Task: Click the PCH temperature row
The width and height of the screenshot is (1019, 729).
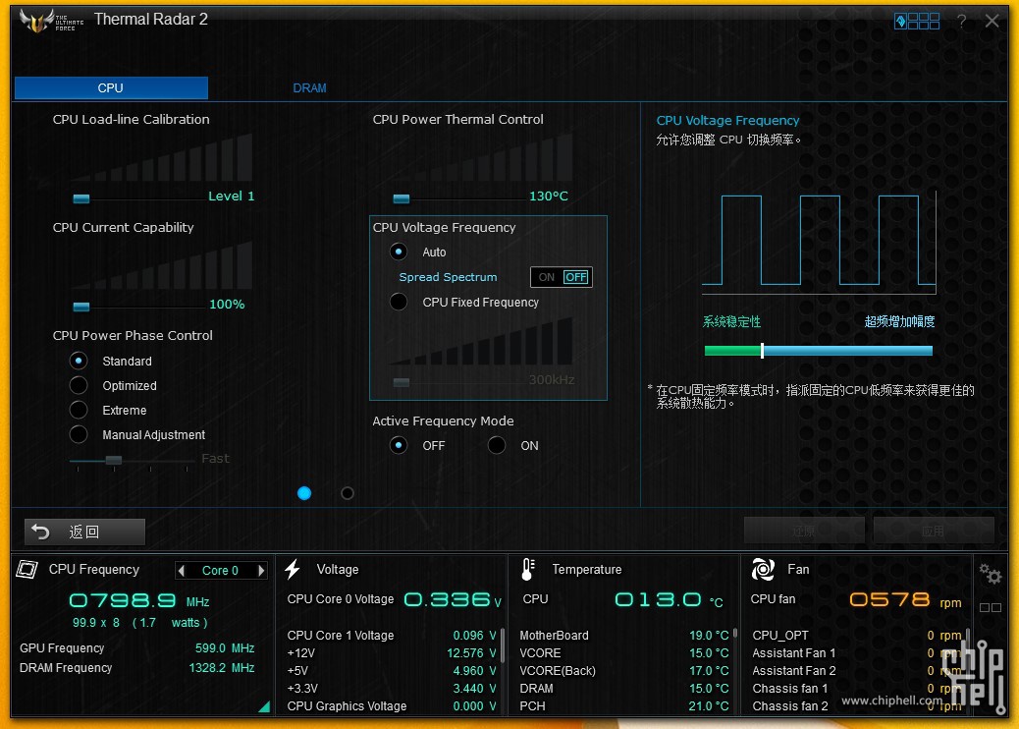Action: tap(624, 705)
